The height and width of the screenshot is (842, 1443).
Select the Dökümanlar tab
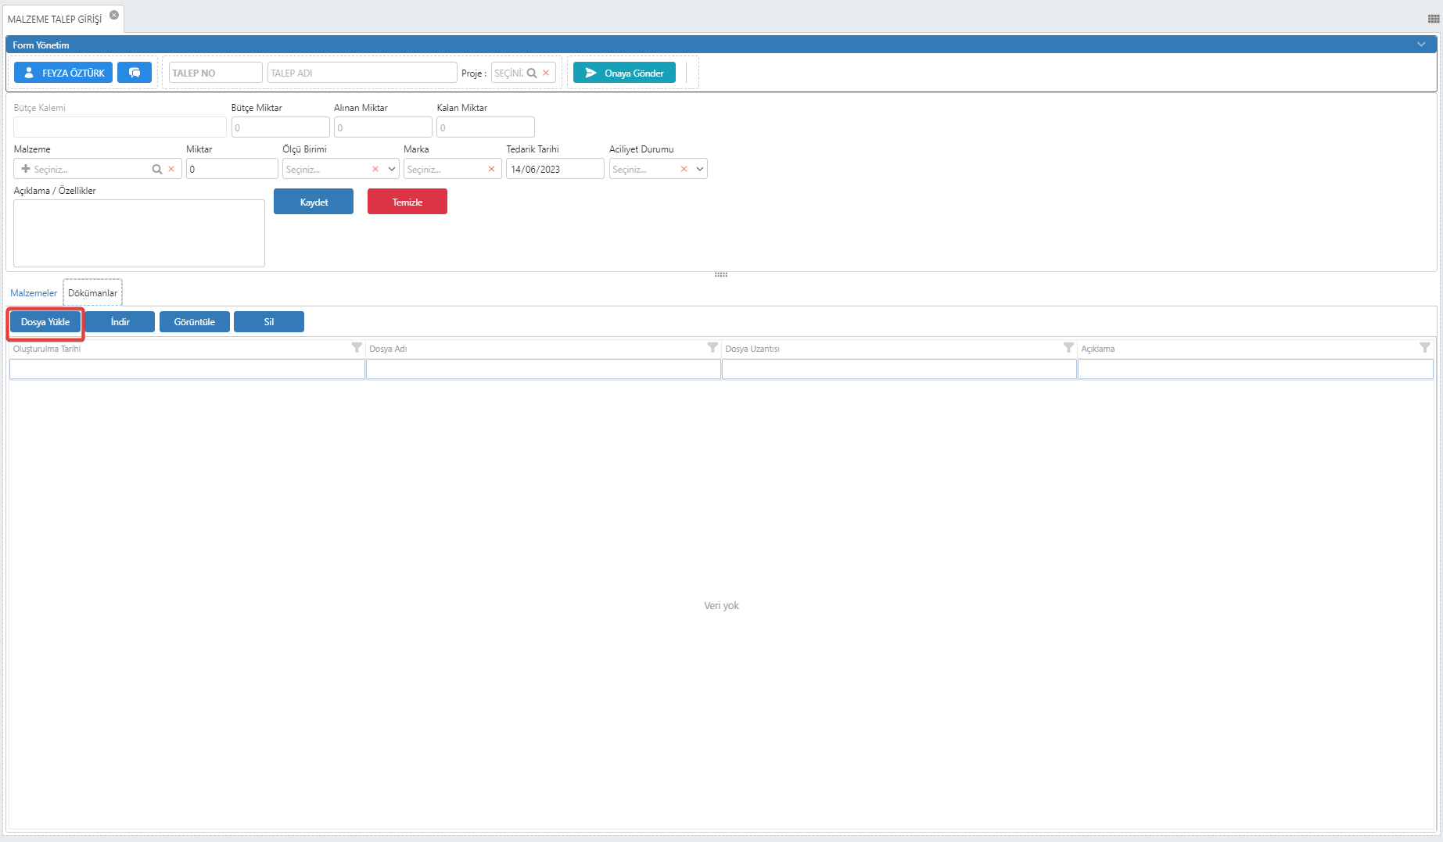92,293
